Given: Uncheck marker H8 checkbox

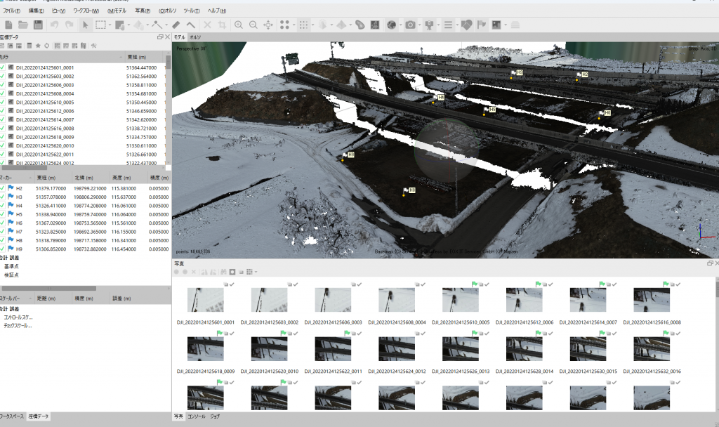Looking at the screenshot, I should click(3, 240).
